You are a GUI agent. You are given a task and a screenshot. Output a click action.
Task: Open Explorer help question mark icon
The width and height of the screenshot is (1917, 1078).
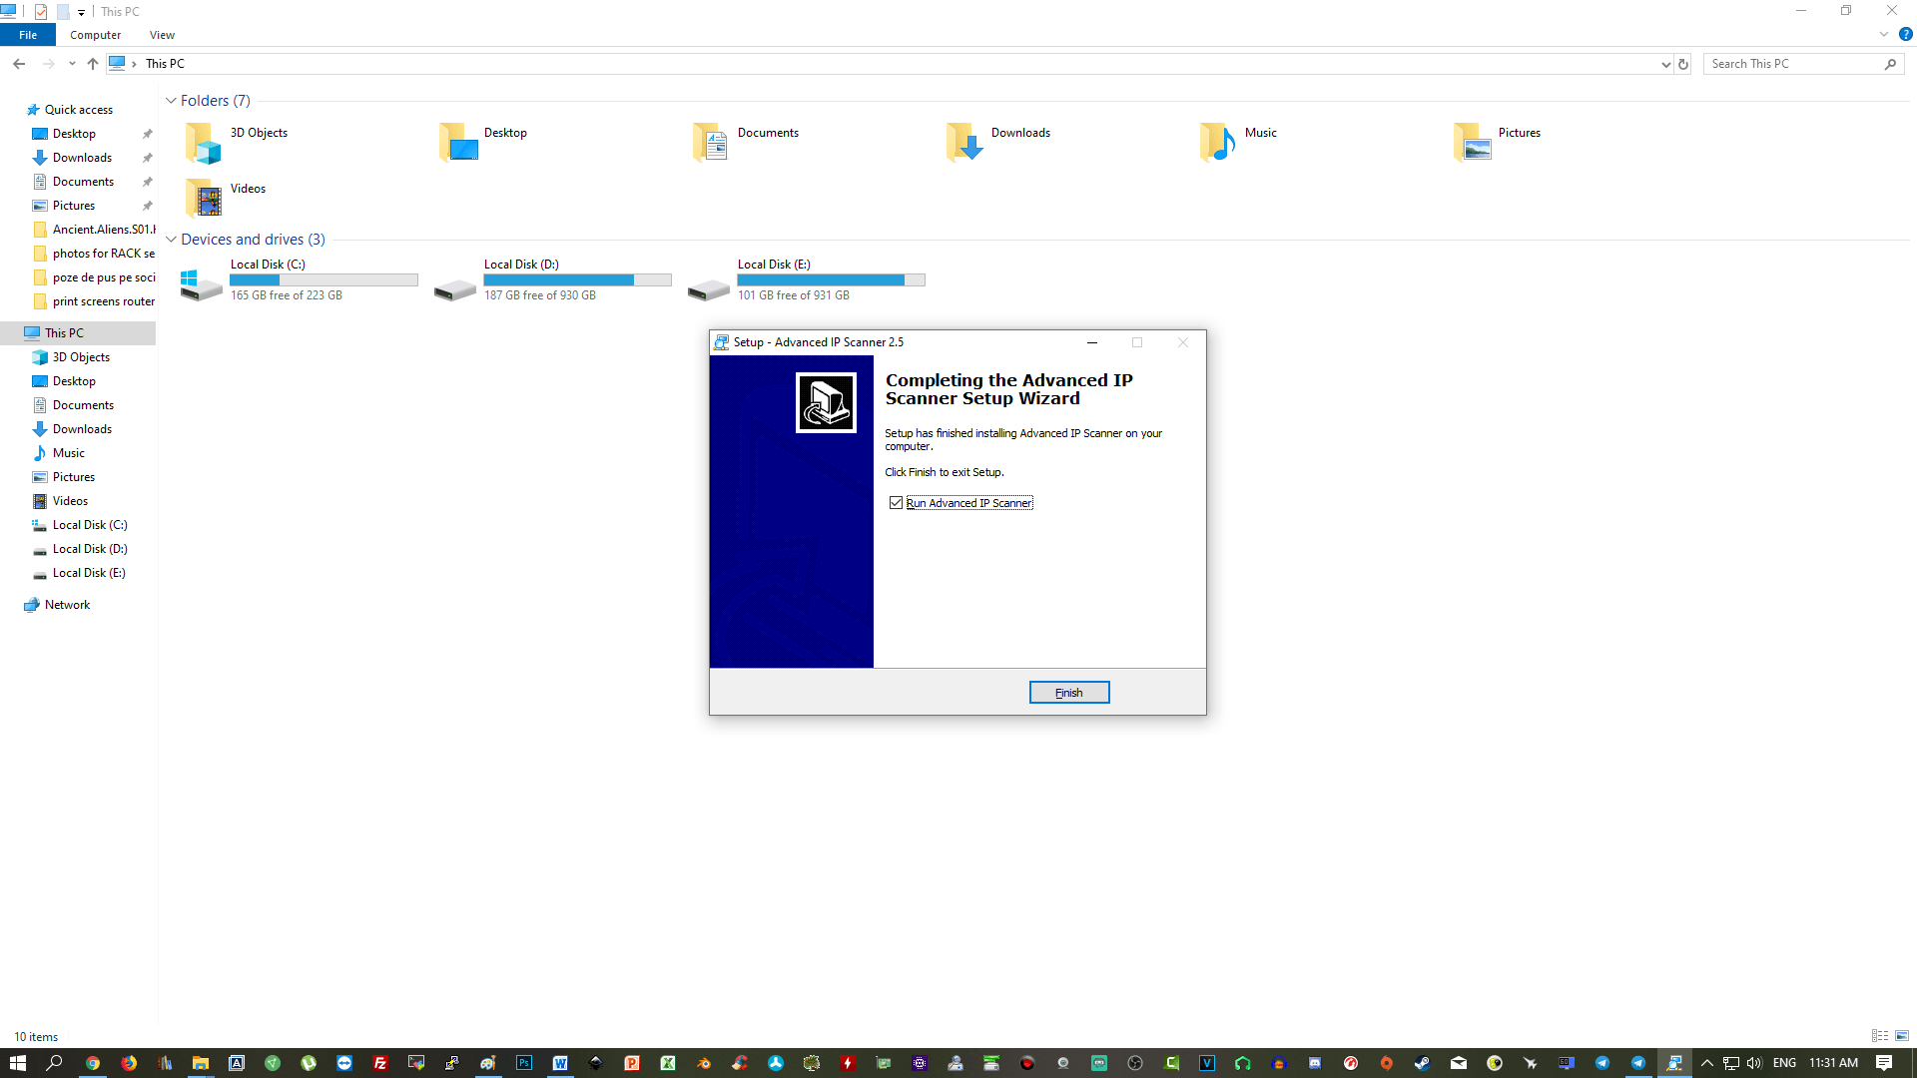(x=1905, y=34)
